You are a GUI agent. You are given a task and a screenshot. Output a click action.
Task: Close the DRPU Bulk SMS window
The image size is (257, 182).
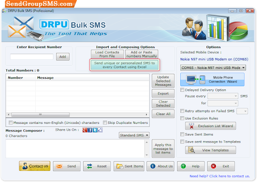point(250,11)
